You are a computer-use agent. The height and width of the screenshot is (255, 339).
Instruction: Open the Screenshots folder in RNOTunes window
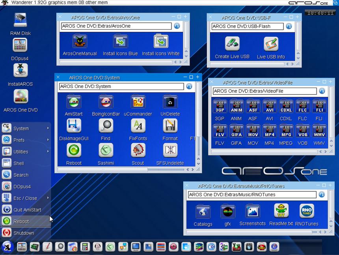(253, 212)
